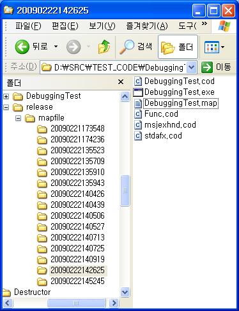Click the green Back arrow icon
This screenshot has width=239, height=311.
tap(22, 47)
